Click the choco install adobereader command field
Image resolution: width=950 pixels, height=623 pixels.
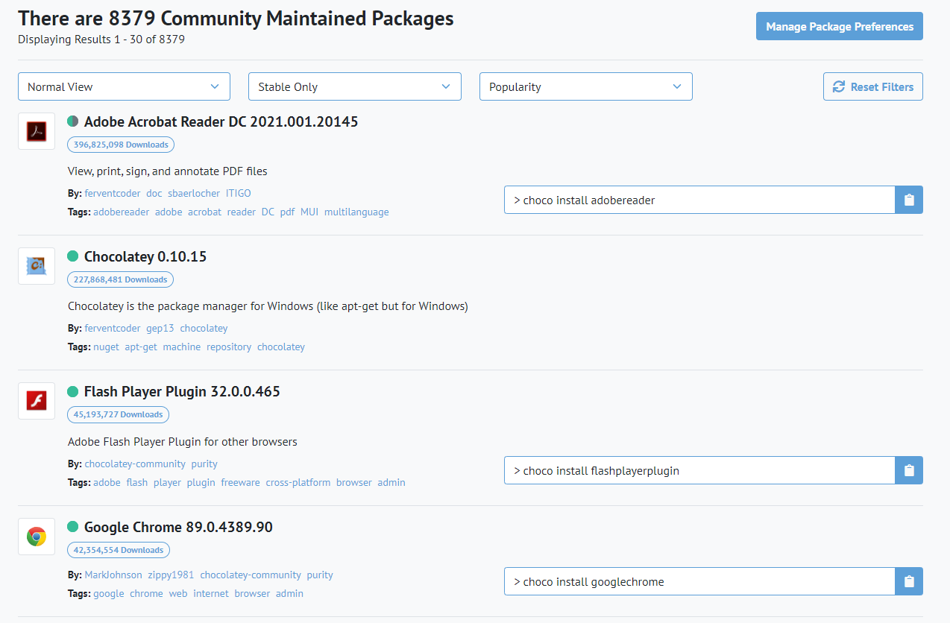click(699, 200)
